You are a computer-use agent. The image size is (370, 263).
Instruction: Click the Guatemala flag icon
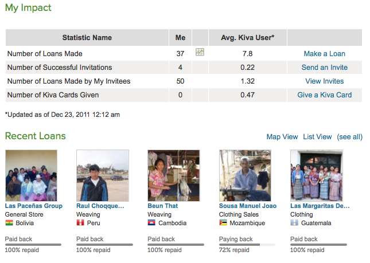[x=294, y=223]
